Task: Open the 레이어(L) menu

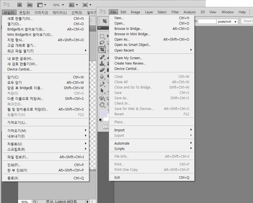Action: 60,12
